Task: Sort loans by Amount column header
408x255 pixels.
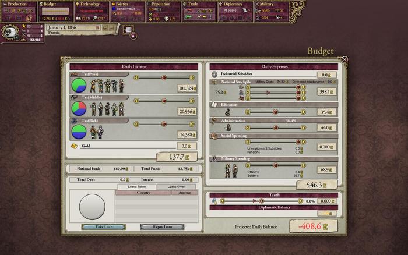Action: 185,193
